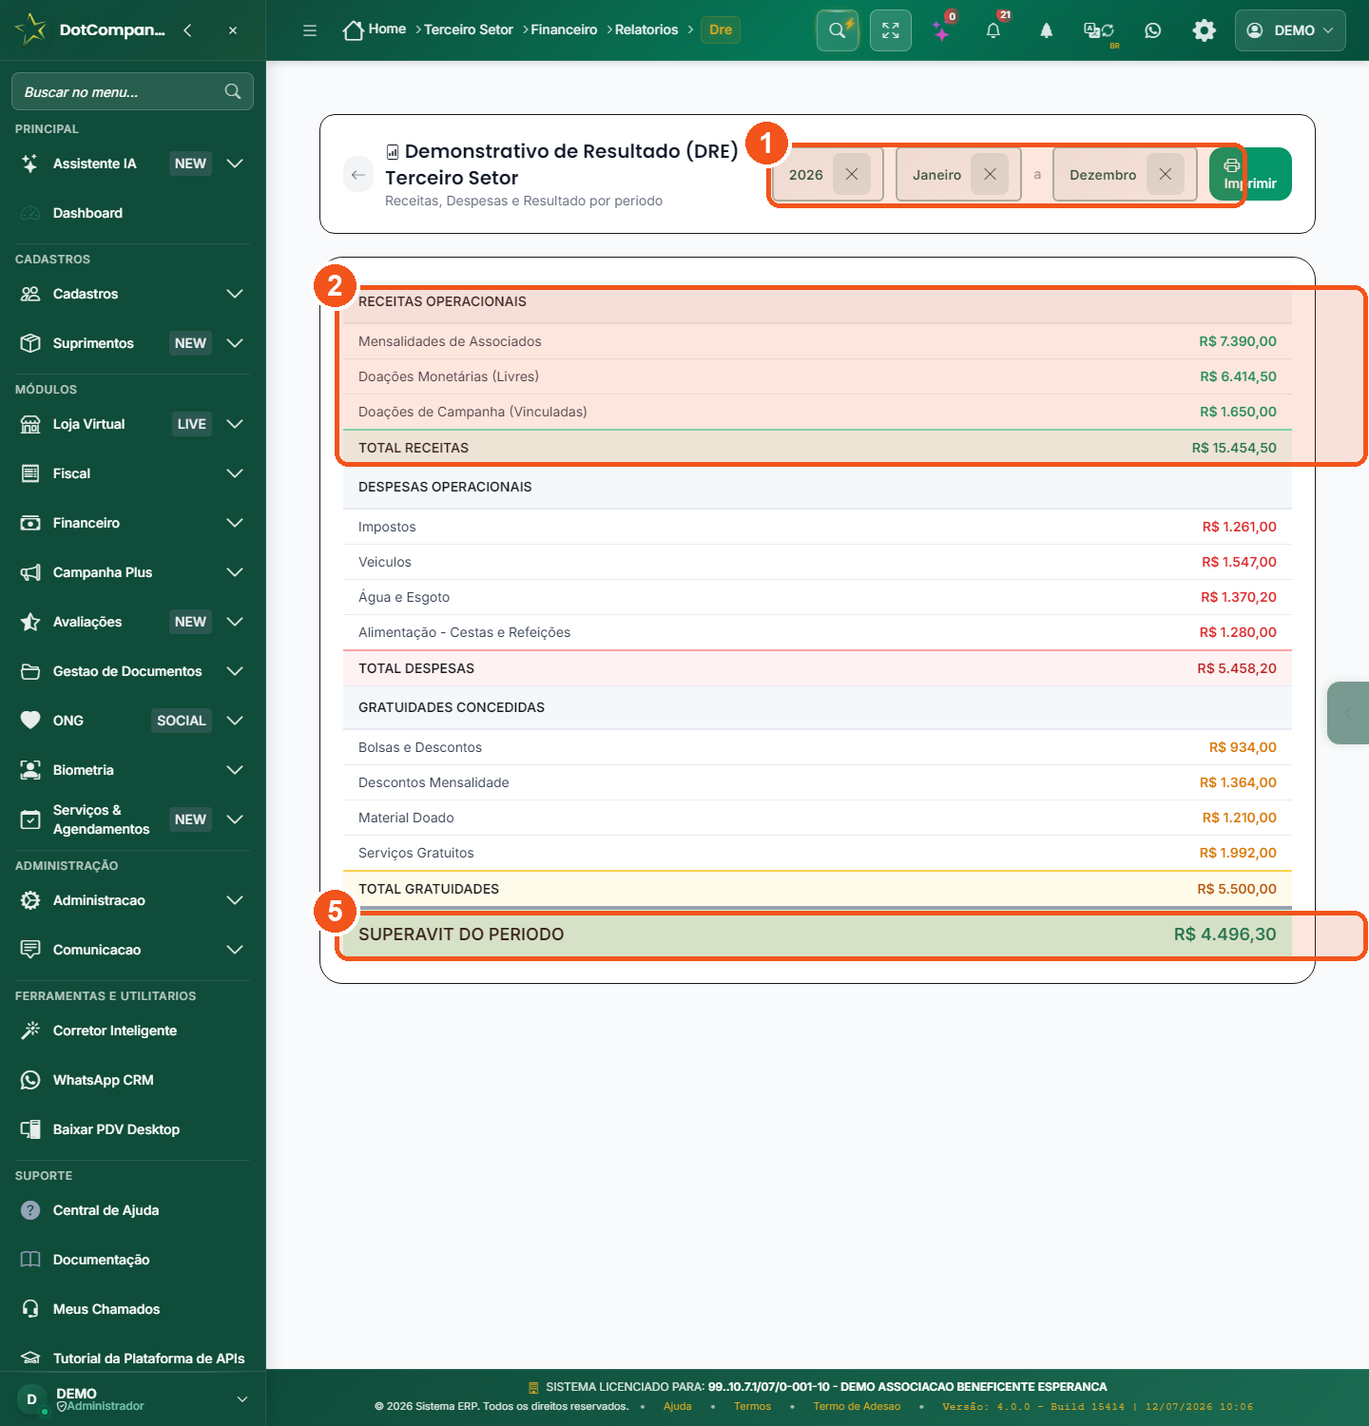Close the sidebar with the X icon

click(233, 30)
